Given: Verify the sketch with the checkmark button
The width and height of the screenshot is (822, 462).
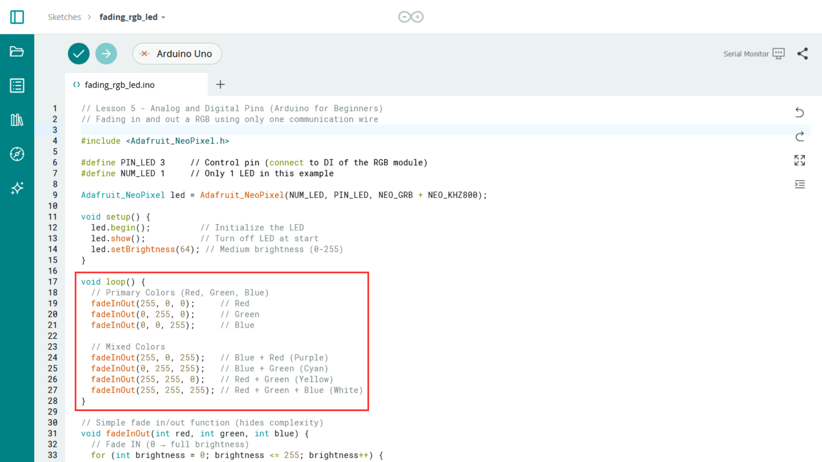Looking at the screenshot, I should (78, 53).
